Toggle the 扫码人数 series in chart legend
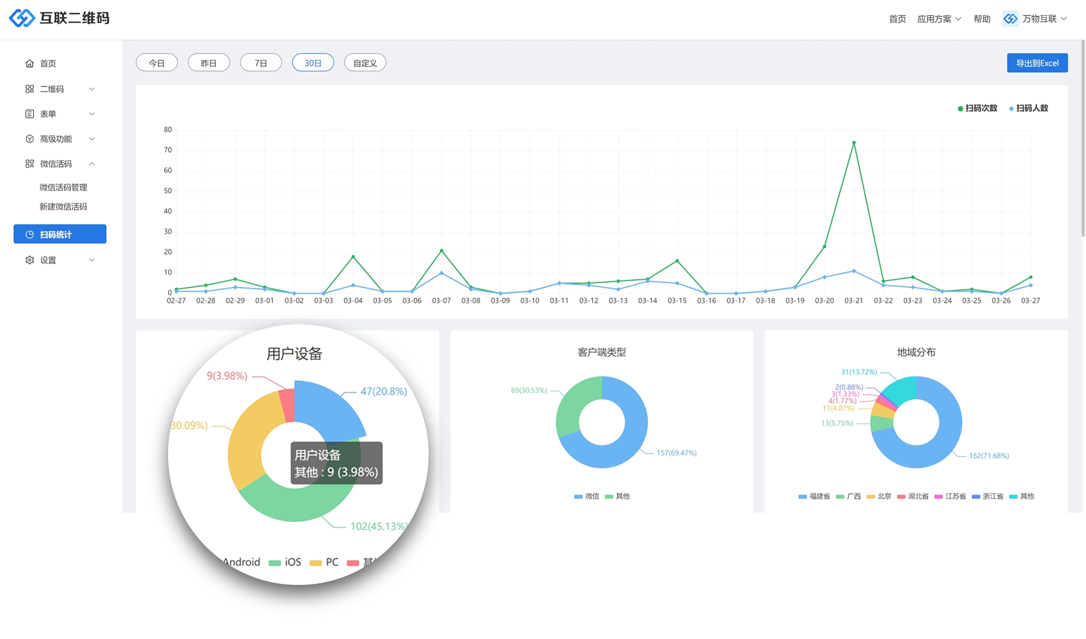The height and width of the screenshot is (639, 1086). click(x=1028, y=109)
